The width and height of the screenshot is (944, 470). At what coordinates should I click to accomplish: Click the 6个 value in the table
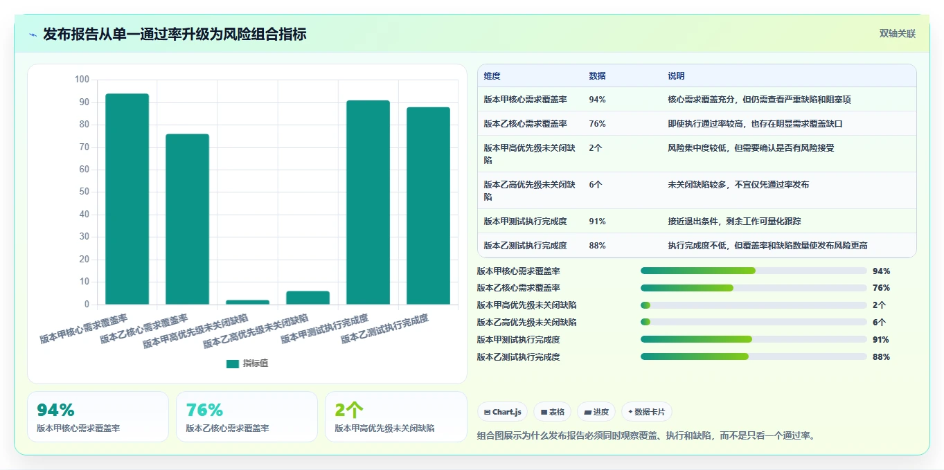595,185
